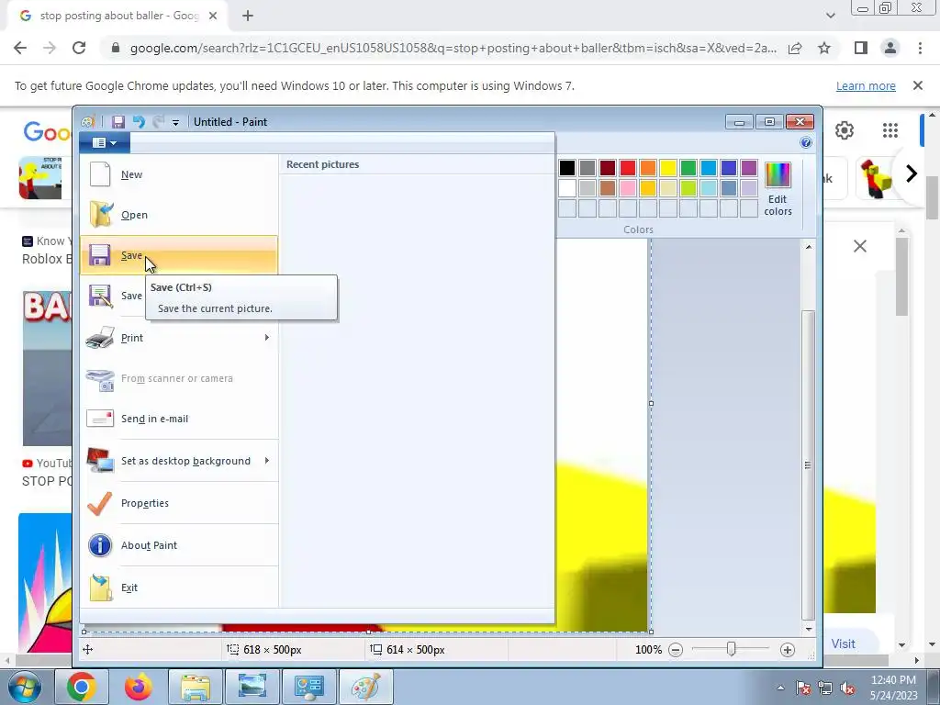The image size is (940, 705).
Task: Click the Exit document icon
Action: (101, 588)
